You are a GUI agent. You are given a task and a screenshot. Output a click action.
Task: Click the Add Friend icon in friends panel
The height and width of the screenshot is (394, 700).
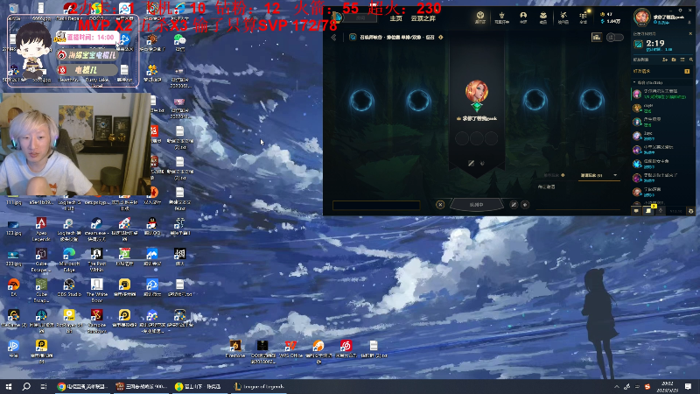665,60
